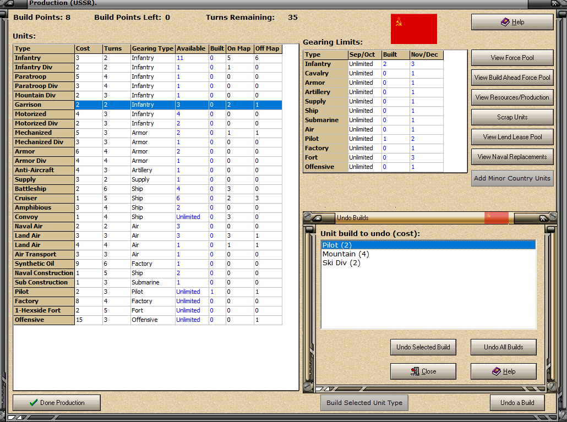This screenshot has width=567, height=422.
Task: Select the Synthetic Oil unit row
Action: point(148,264)
